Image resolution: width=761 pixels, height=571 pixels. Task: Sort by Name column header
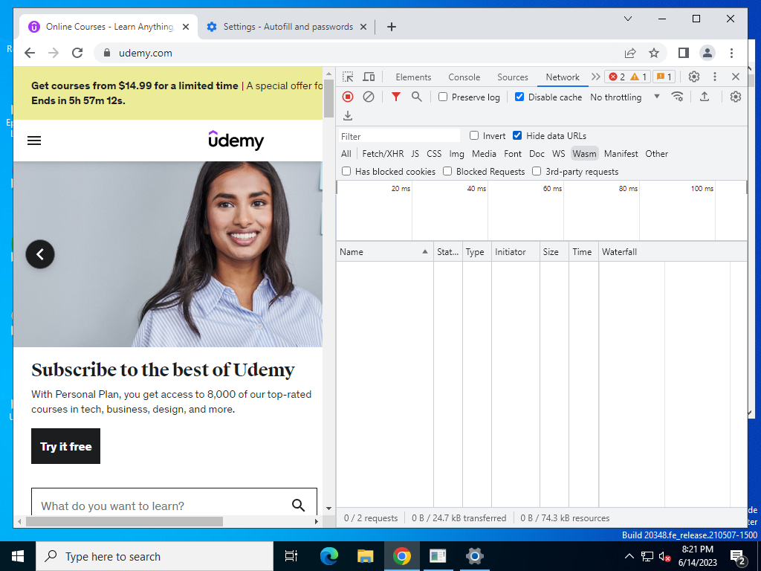(384, 251)
